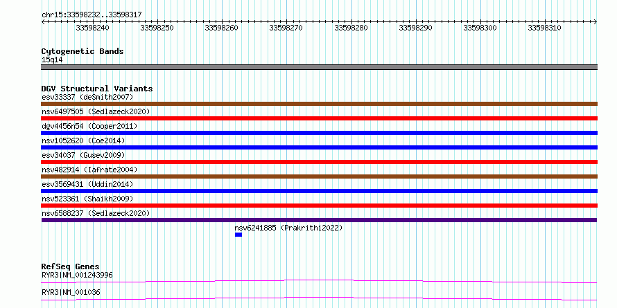
Task: Click ruler coordinate 33598250
Action: (157, 28)
